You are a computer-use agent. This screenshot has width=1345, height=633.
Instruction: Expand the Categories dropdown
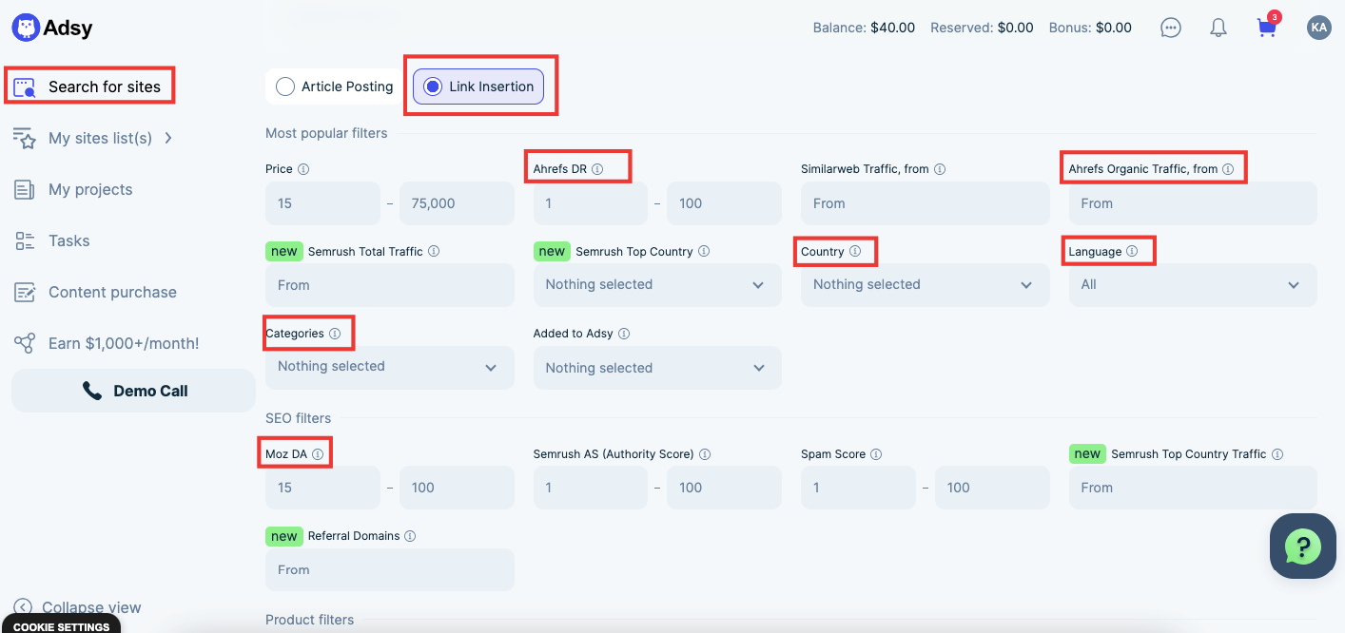click(x=389, y=367)
